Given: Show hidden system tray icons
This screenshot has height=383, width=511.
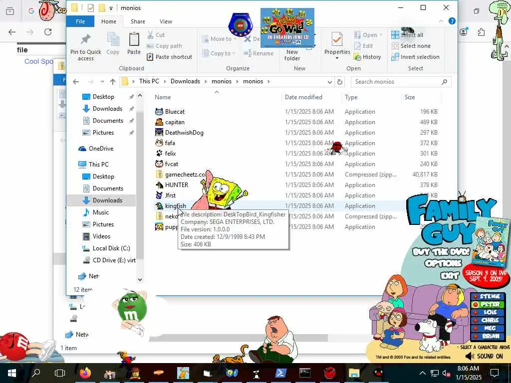Looking at the screenshot, I should [x=422, y=373].
